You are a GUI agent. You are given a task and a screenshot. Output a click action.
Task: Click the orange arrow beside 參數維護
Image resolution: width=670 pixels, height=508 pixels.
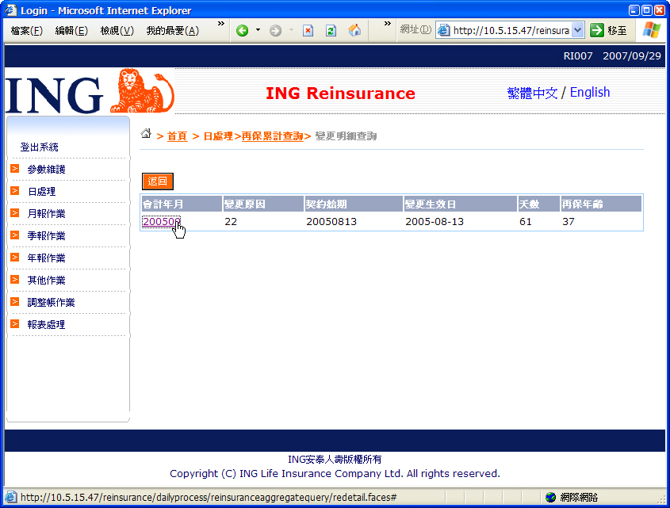pyautogui.click(x=15, y=169)
